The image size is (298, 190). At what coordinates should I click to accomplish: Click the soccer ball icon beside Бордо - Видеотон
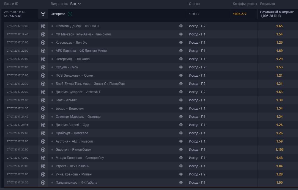point(43,108)
